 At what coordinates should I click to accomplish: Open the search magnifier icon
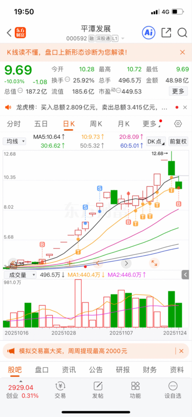(182, 33)
